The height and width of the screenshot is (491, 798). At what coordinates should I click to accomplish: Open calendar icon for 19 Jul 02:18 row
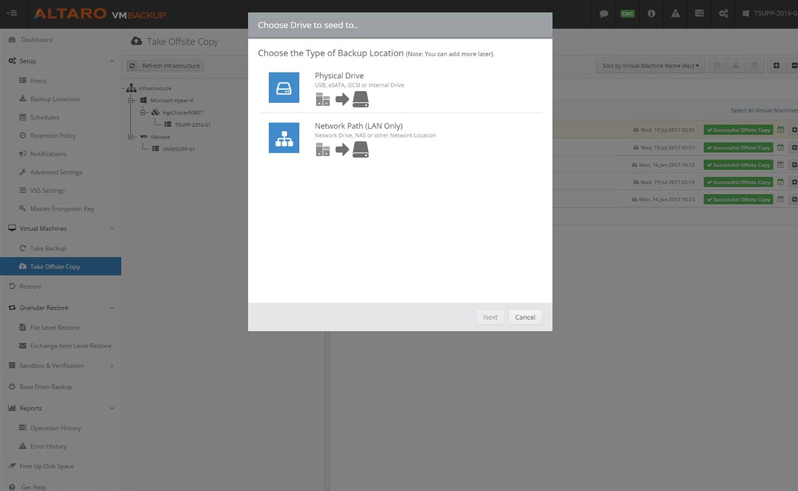[781, 182]
